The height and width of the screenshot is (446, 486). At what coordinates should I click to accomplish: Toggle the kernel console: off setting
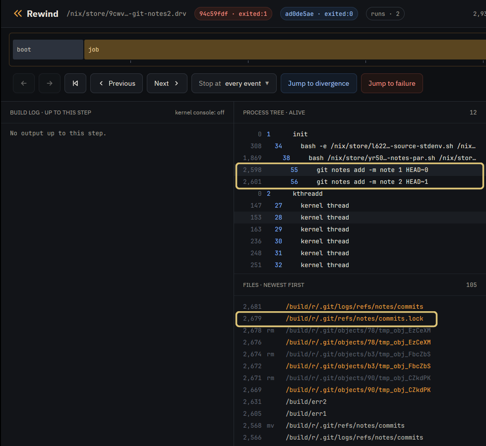point(199,112)
